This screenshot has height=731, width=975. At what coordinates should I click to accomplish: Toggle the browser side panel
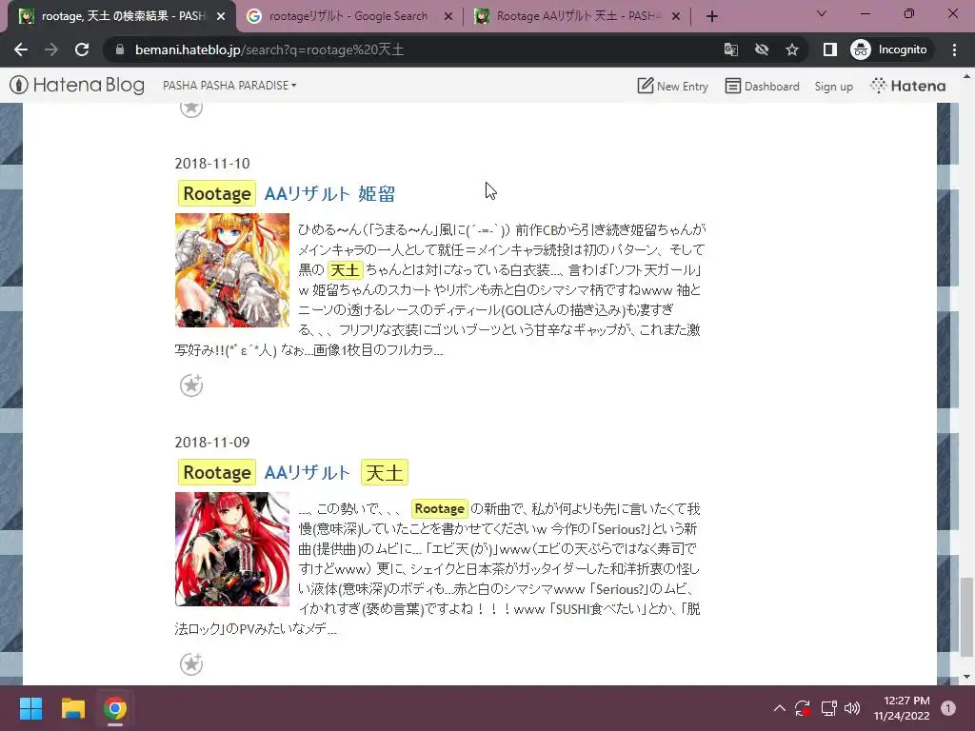[x=830, y=49]
